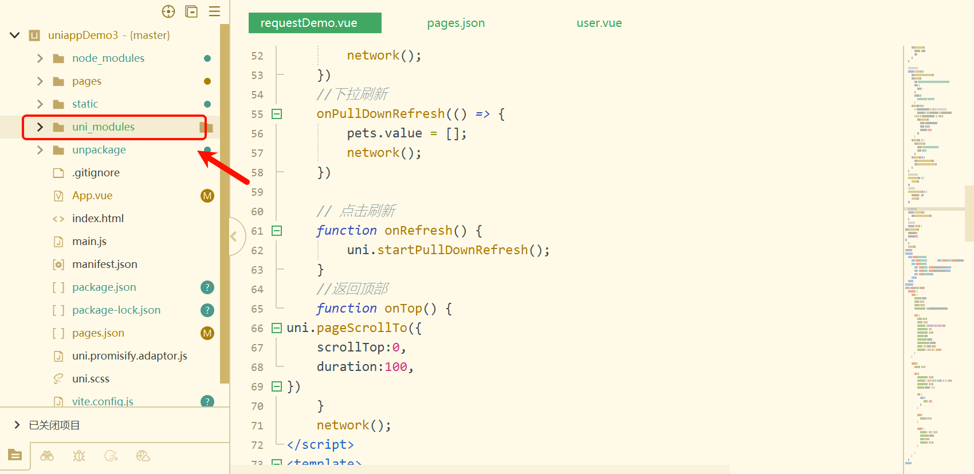
Task: Click the manifest.json gear file icon
Action: (58, 264)
